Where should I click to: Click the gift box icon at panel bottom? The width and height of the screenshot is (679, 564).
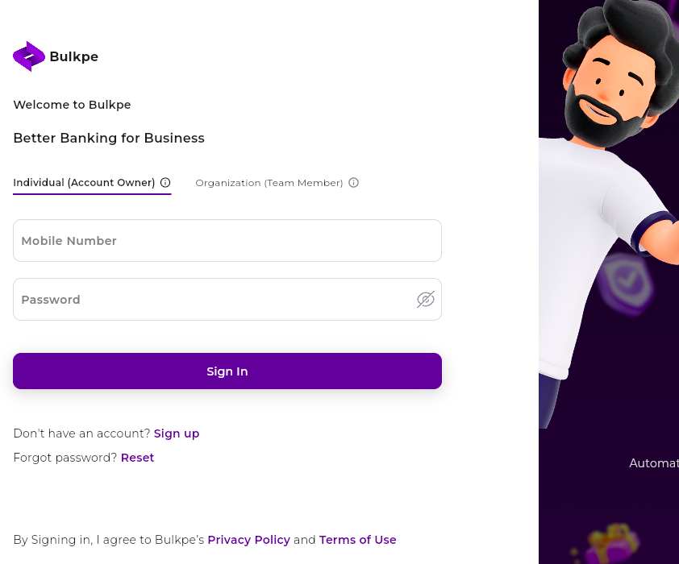(610, 544)
